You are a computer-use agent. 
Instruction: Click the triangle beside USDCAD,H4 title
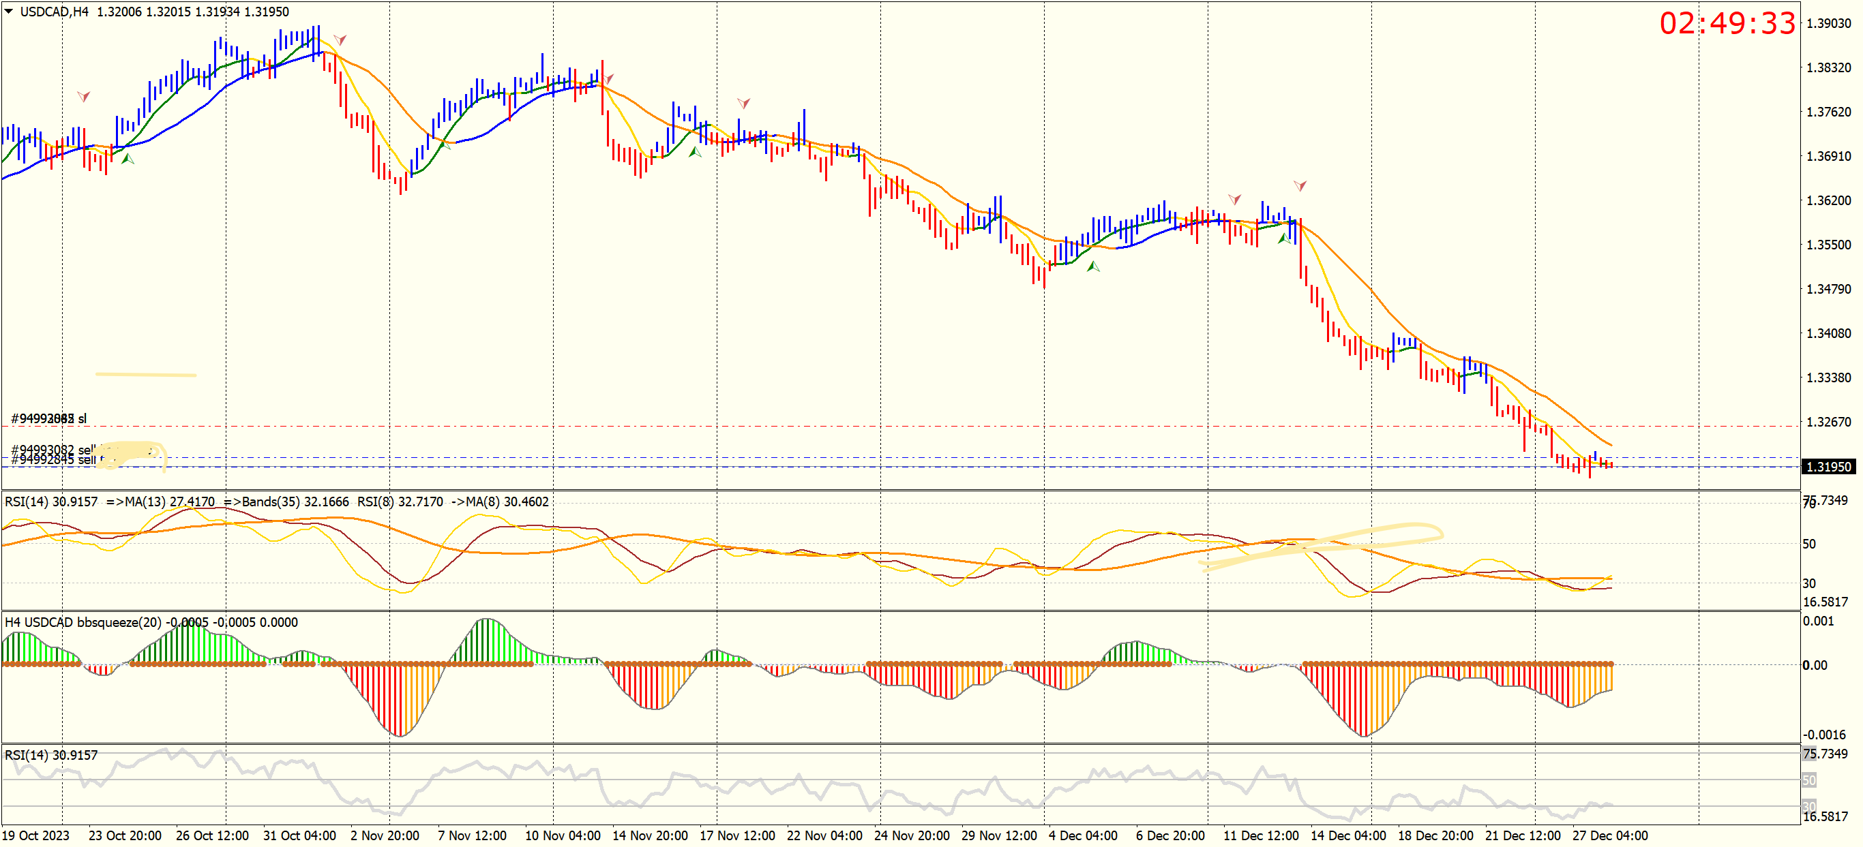click(x=10, y=12)
